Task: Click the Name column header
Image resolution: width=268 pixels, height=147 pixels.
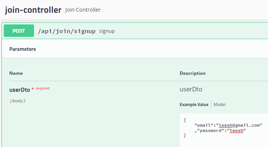Action: click(x=16, y=73)
